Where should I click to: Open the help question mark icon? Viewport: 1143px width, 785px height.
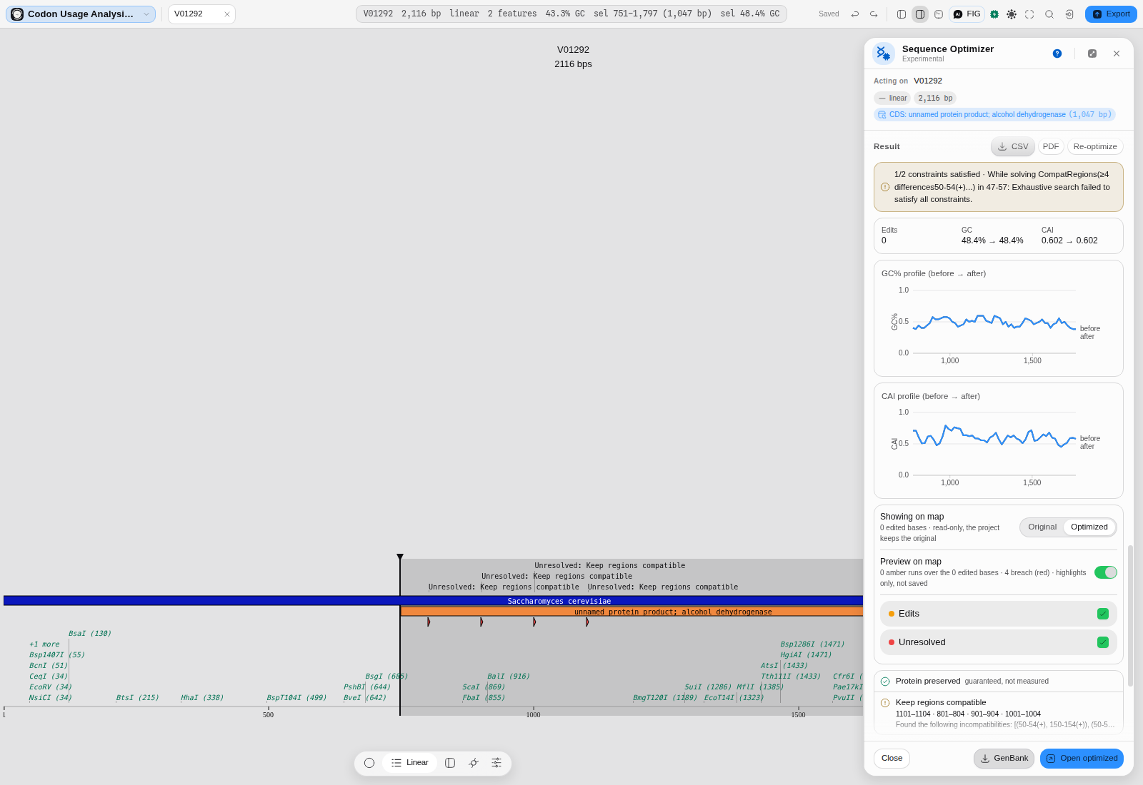click(1057, 54)
